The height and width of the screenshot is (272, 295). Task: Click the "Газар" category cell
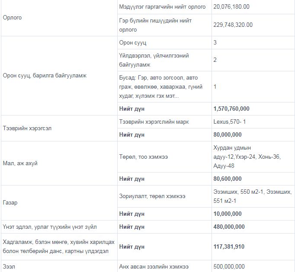coord(10,203)
